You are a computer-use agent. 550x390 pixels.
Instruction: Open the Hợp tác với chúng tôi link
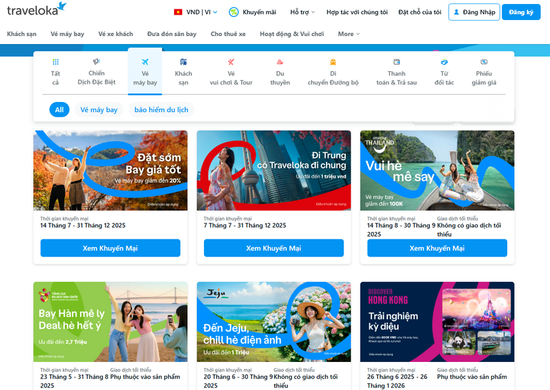(x=357, y=12)
